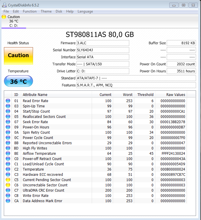The image size is (201, 220).
Task: Click the 36 °C temperature button
Action: pos(18,81)
